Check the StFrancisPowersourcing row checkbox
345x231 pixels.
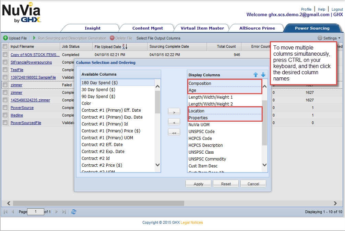coord(5,62)
